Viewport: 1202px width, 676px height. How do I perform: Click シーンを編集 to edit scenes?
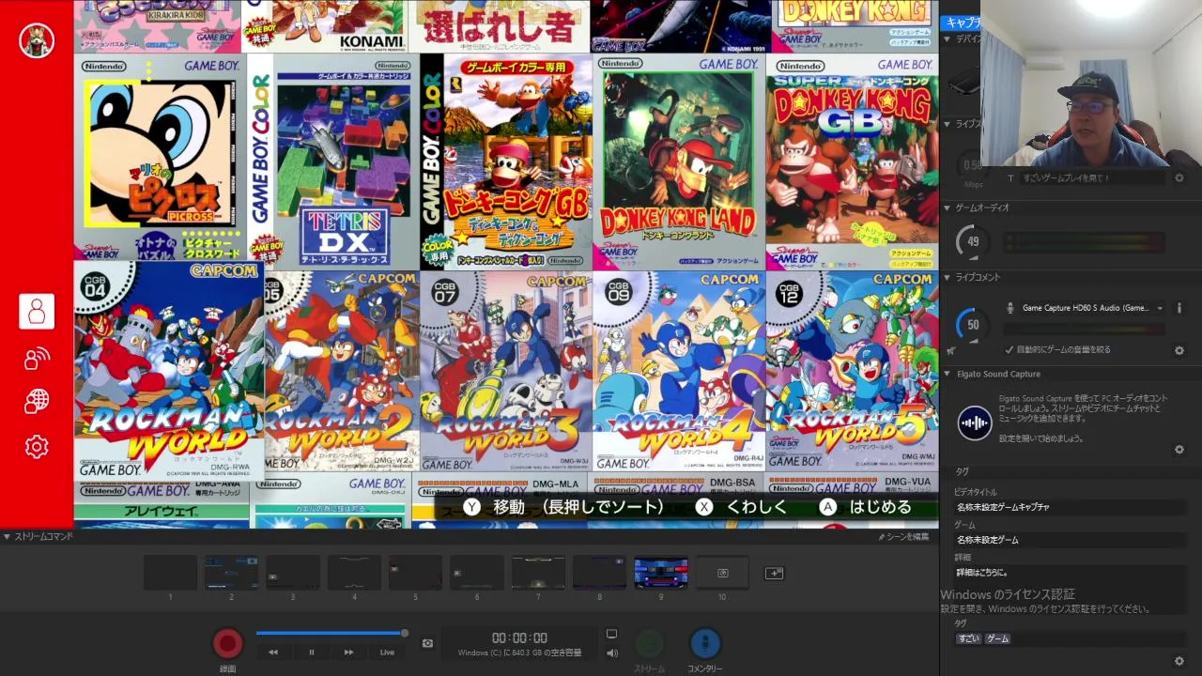click(x=903, y=537)
